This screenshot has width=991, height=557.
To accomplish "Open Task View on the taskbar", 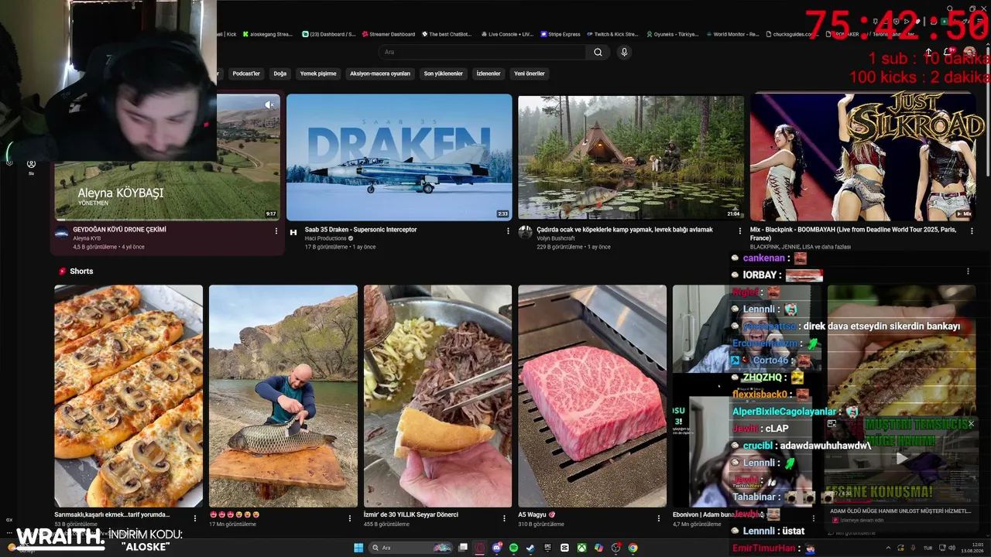I will coord(463,548).
